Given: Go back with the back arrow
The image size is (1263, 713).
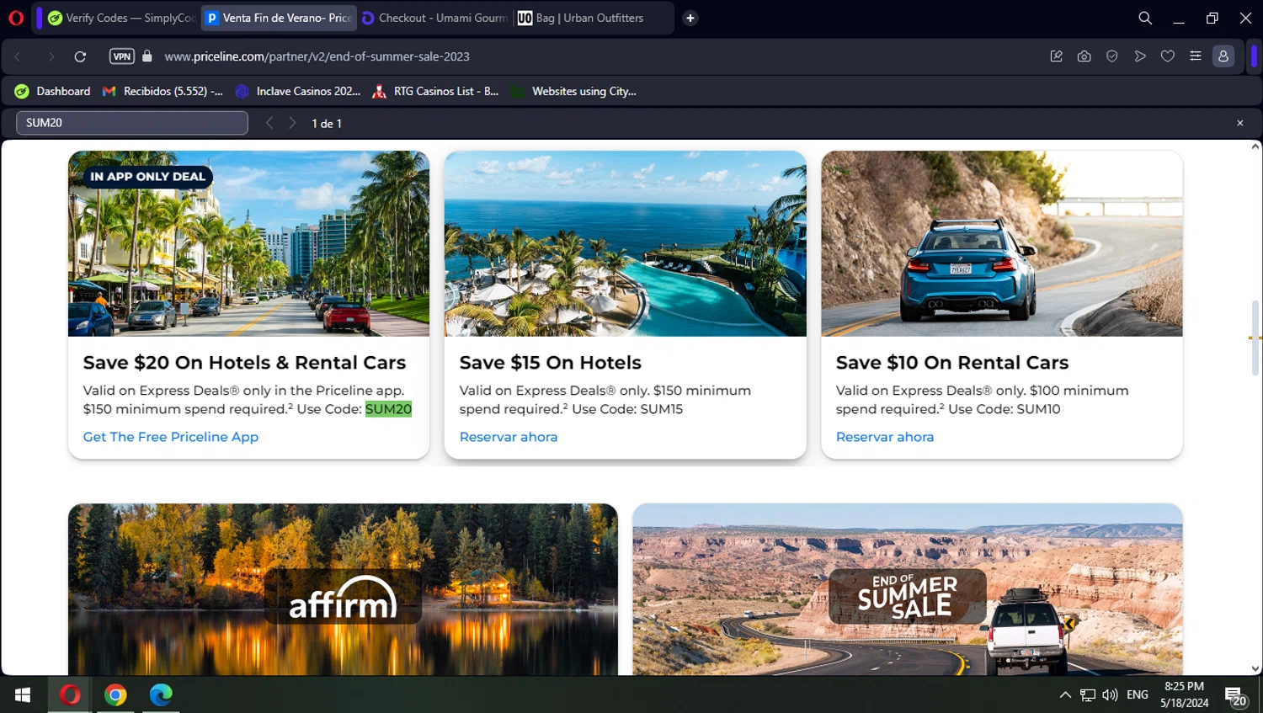Looking at the screenshot, I should point(18,56).
